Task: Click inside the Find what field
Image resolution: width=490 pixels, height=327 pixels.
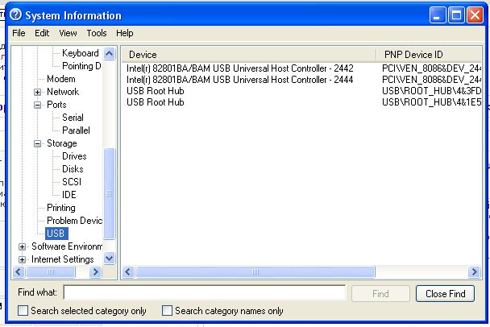Action: pos(204,293)
